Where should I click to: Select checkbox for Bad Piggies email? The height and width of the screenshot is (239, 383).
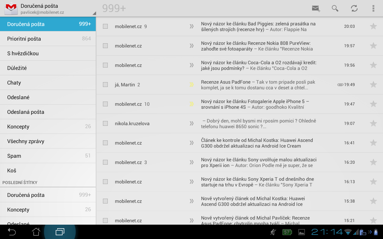(105, 26)
